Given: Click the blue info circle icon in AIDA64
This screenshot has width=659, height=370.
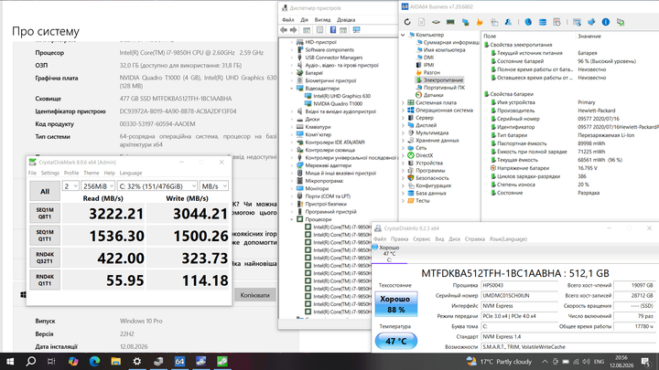Looking at the screenshot, I should click(x=606, y=22).
